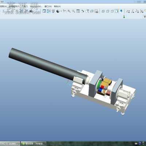This screenshot has height=146, width=146.
Task: Click the Repaint screen icon
Action: pyautogui.click(x=44, y=11)
